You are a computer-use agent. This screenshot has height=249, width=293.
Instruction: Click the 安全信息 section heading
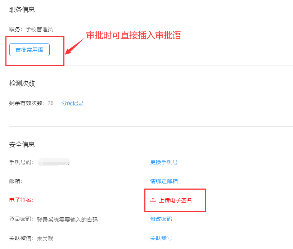coord(22,145)
